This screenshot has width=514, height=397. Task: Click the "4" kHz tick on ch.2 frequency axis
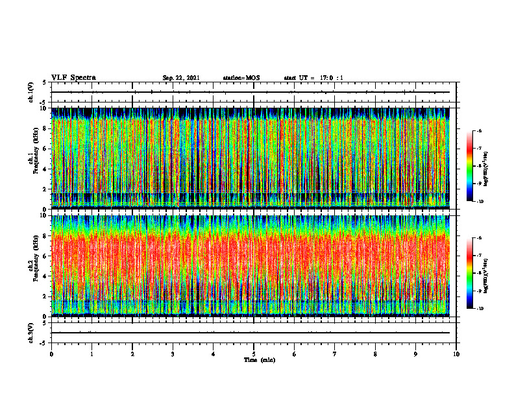pos(46,276)
